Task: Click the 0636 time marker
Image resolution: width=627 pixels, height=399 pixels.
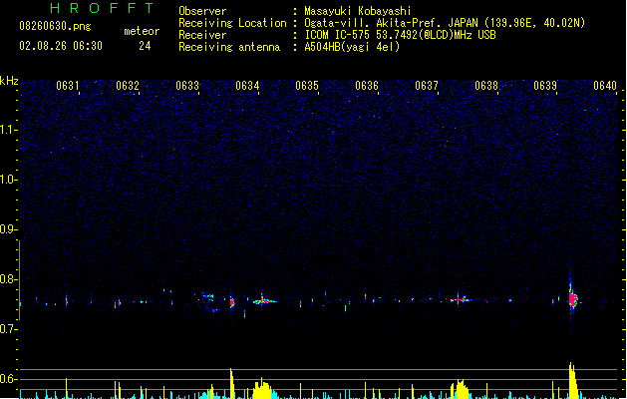Action: tap(367, 86)
